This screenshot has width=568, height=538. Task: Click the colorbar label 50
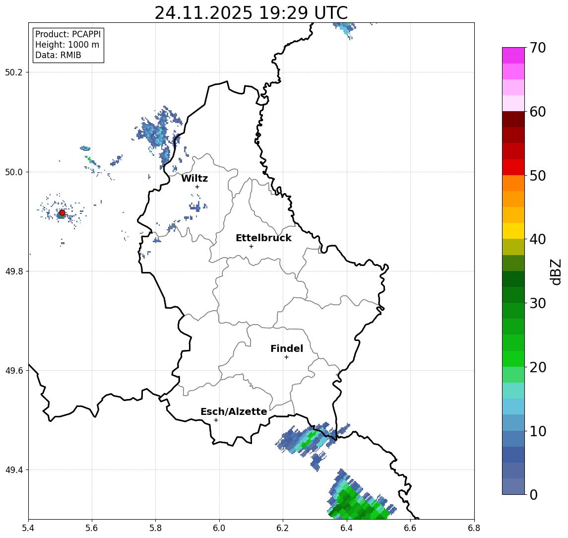coord(538,176)
